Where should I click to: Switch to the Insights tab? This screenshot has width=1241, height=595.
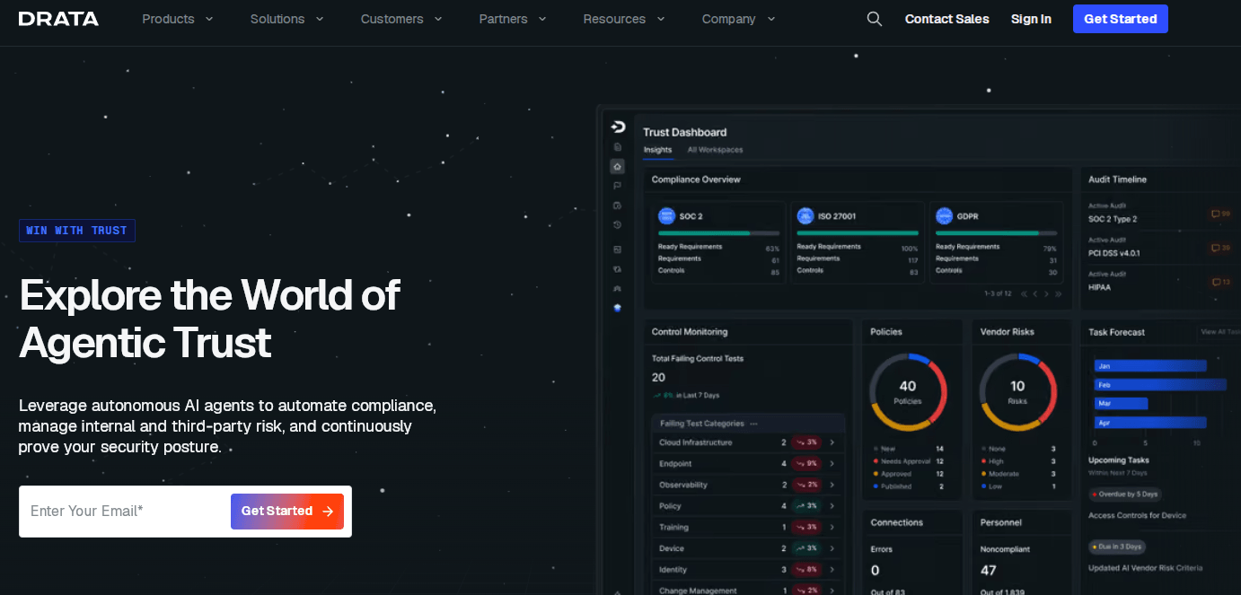[657, 150]
